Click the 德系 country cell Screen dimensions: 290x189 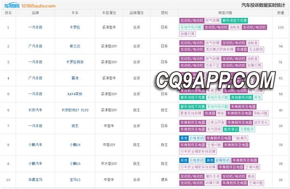pos(164,179)
